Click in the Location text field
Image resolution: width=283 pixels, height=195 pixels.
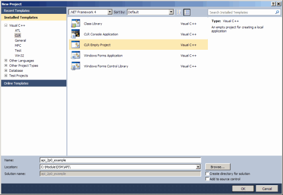118,167
